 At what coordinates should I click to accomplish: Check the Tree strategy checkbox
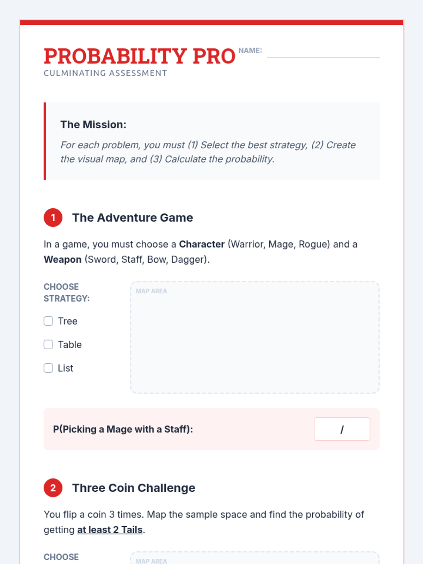48,321
